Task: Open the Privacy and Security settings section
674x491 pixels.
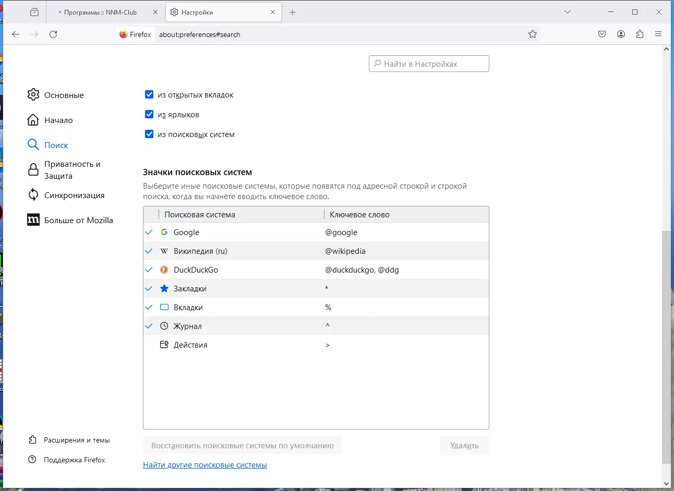Action: pyautogui.click(x=72, y=170)
